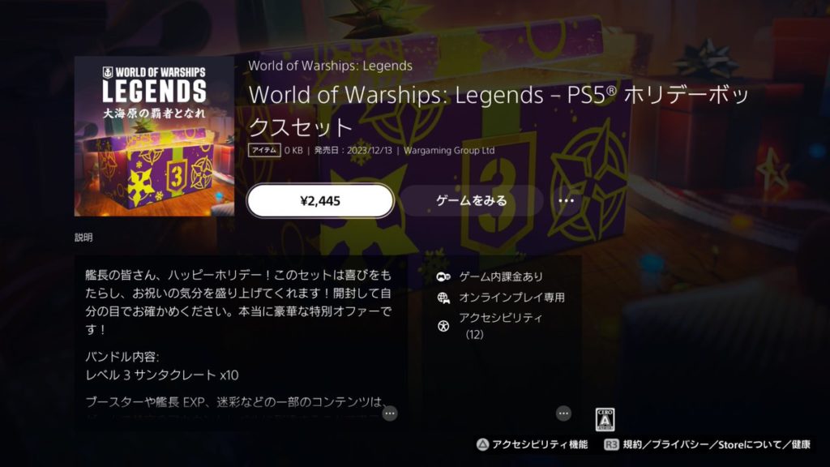Open the World of Warships Legends cover thumbnail

(x=154, y=136)
